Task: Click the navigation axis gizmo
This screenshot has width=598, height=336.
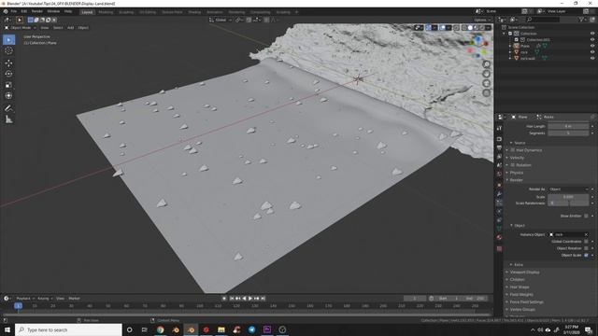Action: (x=478, y=47)
